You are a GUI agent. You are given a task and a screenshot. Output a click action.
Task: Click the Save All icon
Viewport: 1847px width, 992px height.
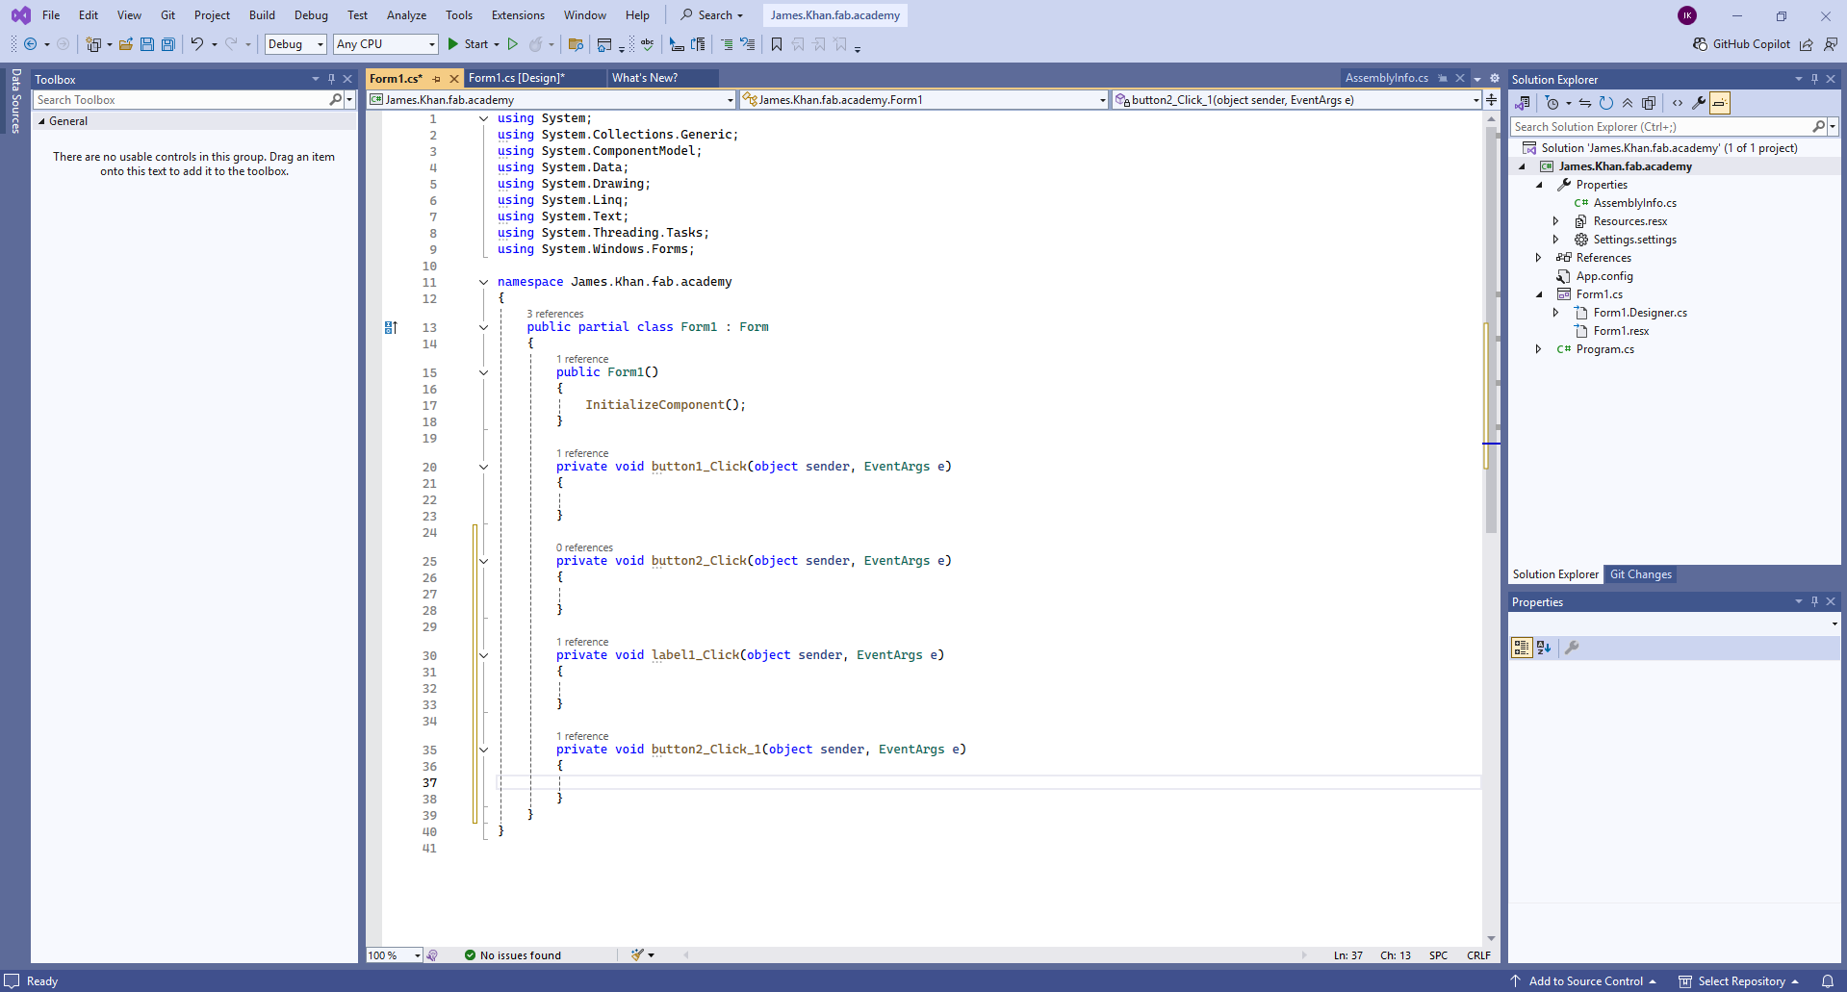coord(168,44)
